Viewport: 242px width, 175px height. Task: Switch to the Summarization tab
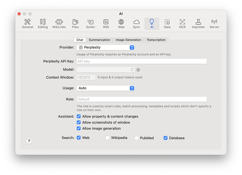pyautogui.click(x=99, y=40)
